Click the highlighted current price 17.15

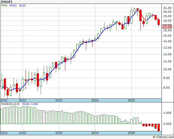pos(167,26)
